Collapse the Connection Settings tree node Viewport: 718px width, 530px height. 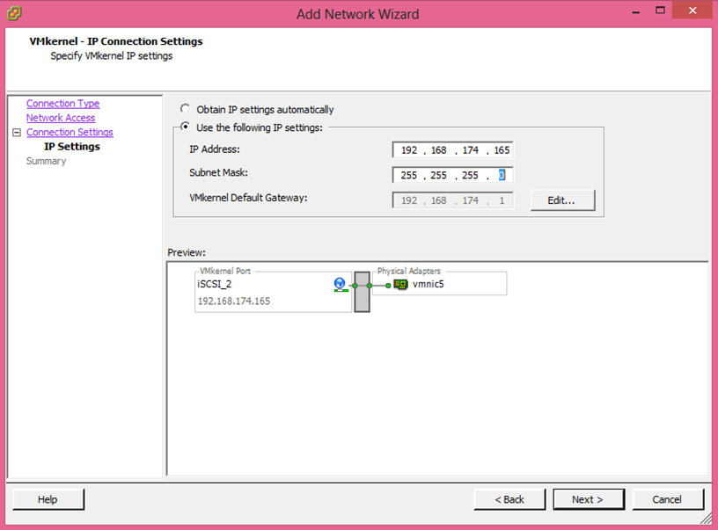(16, 133)
